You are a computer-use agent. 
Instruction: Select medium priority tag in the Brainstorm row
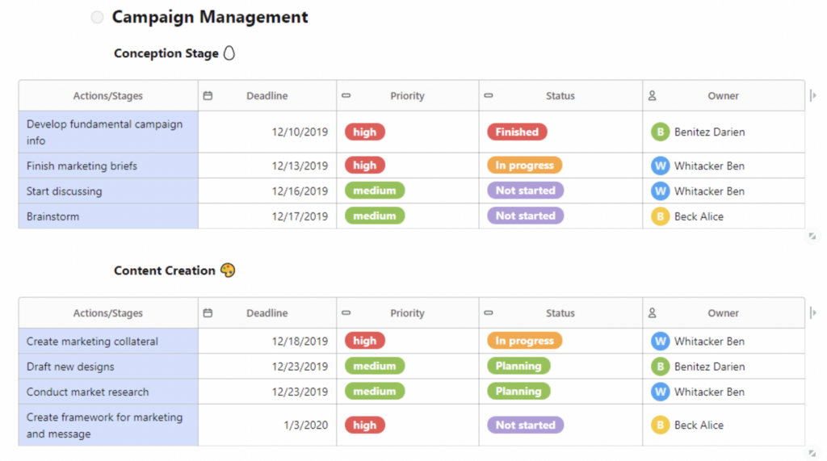(374, 216)
